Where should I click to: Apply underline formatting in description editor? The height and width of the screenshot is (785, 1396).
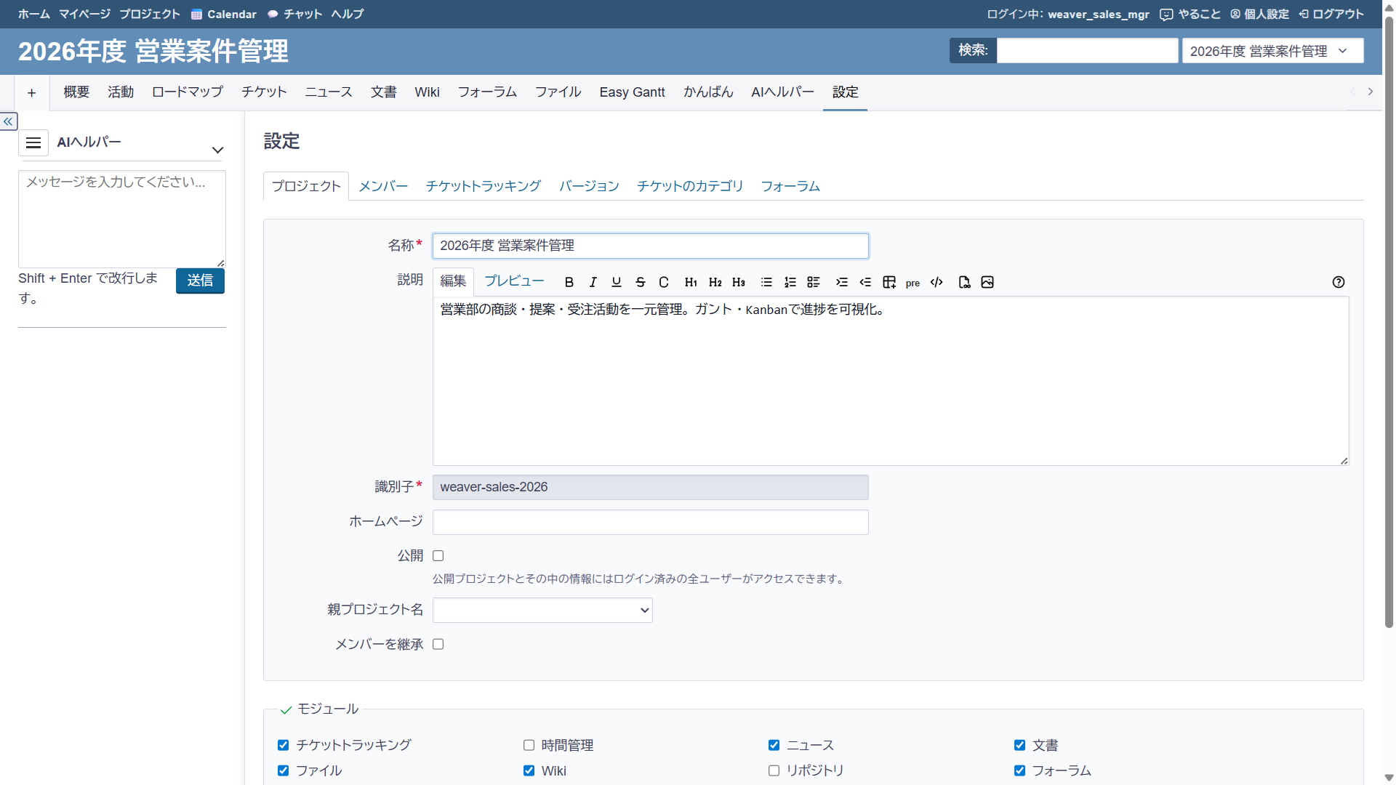point(617,282)
